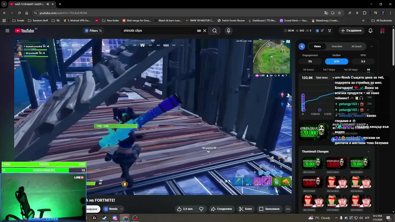Open the vidIQ list icon in header
The image size is (395, 222).
[322, 31]
